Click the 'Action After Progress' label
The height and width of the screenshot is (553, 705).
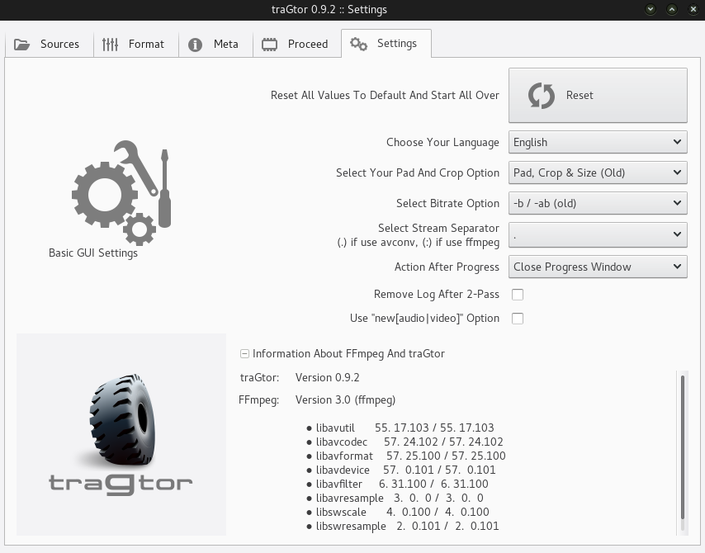point(447,267)
